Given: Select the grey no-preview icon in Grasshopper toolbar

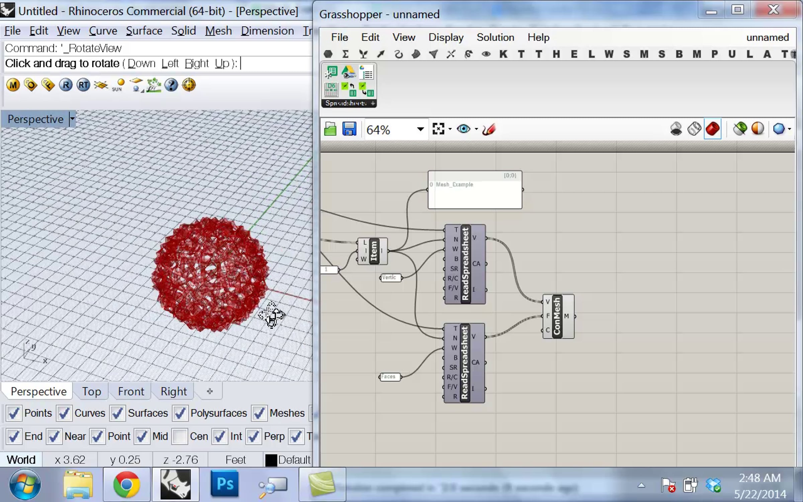Looking at the screenshot, I should pos(676,129).
